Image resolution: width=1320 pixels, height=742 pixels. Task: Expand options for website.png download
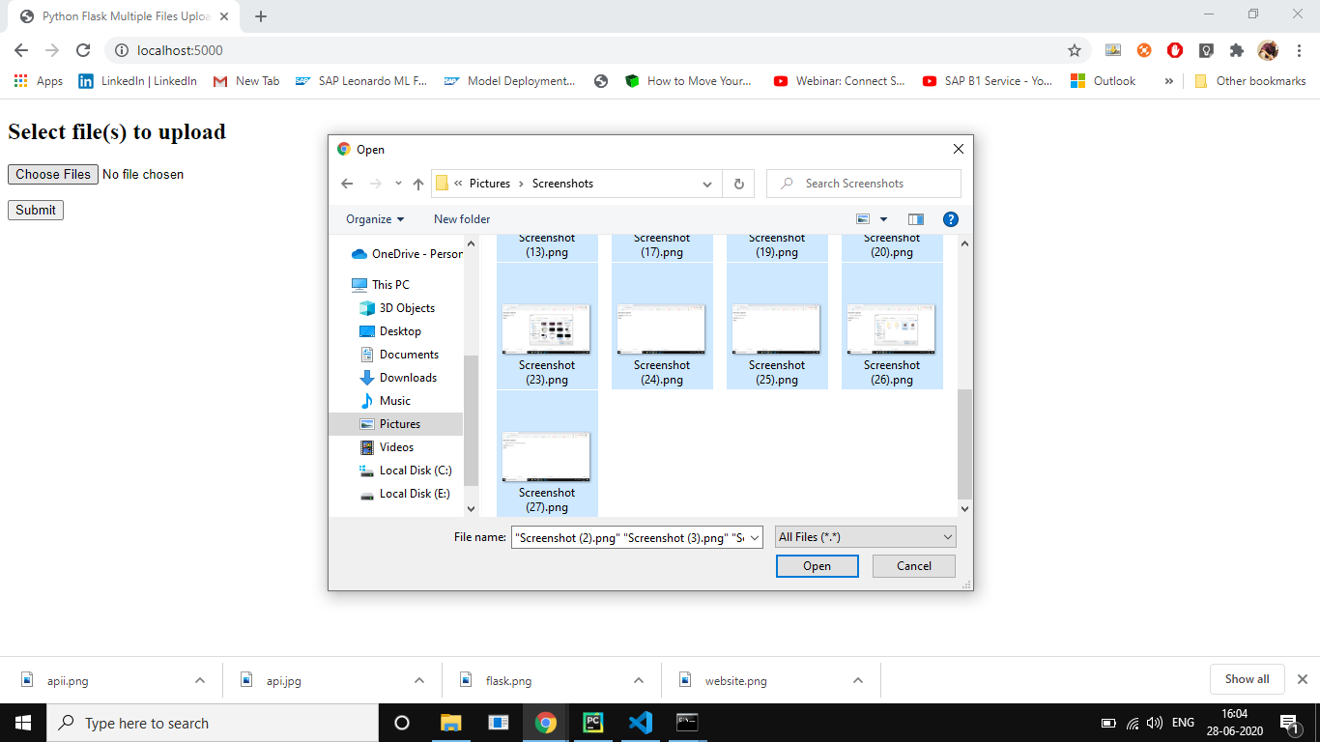858,680
